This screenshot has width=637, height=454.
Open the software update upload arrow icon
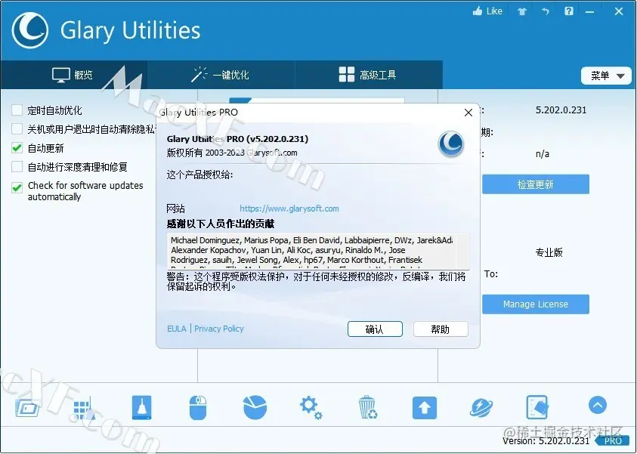pos(425,408)
